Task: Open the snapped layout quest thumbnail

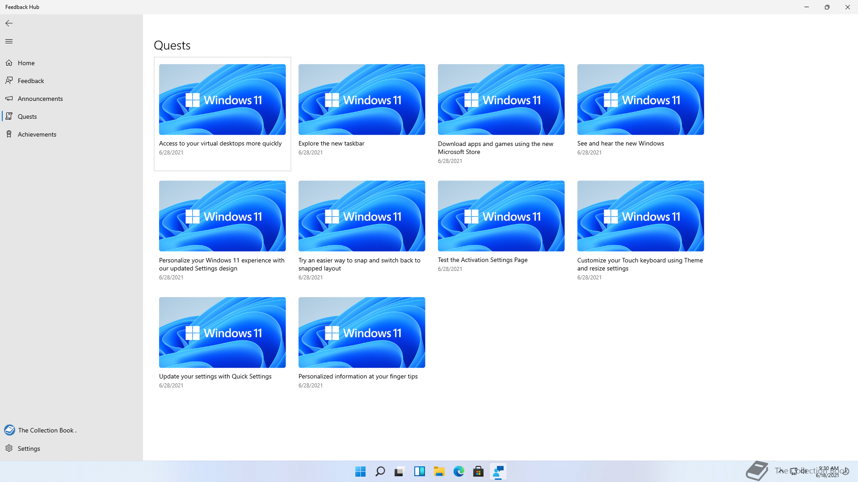Action: coord(362,216)
